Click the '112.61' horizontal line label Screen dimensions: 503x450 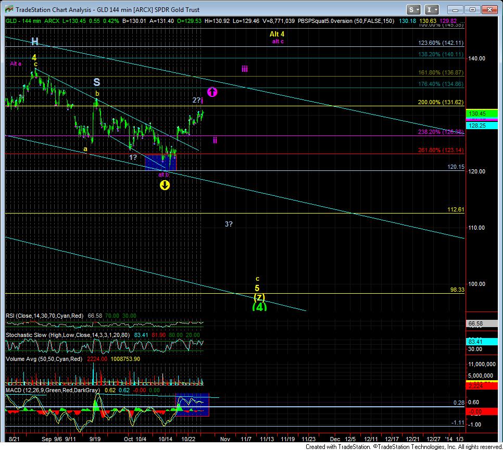point(456,209)
